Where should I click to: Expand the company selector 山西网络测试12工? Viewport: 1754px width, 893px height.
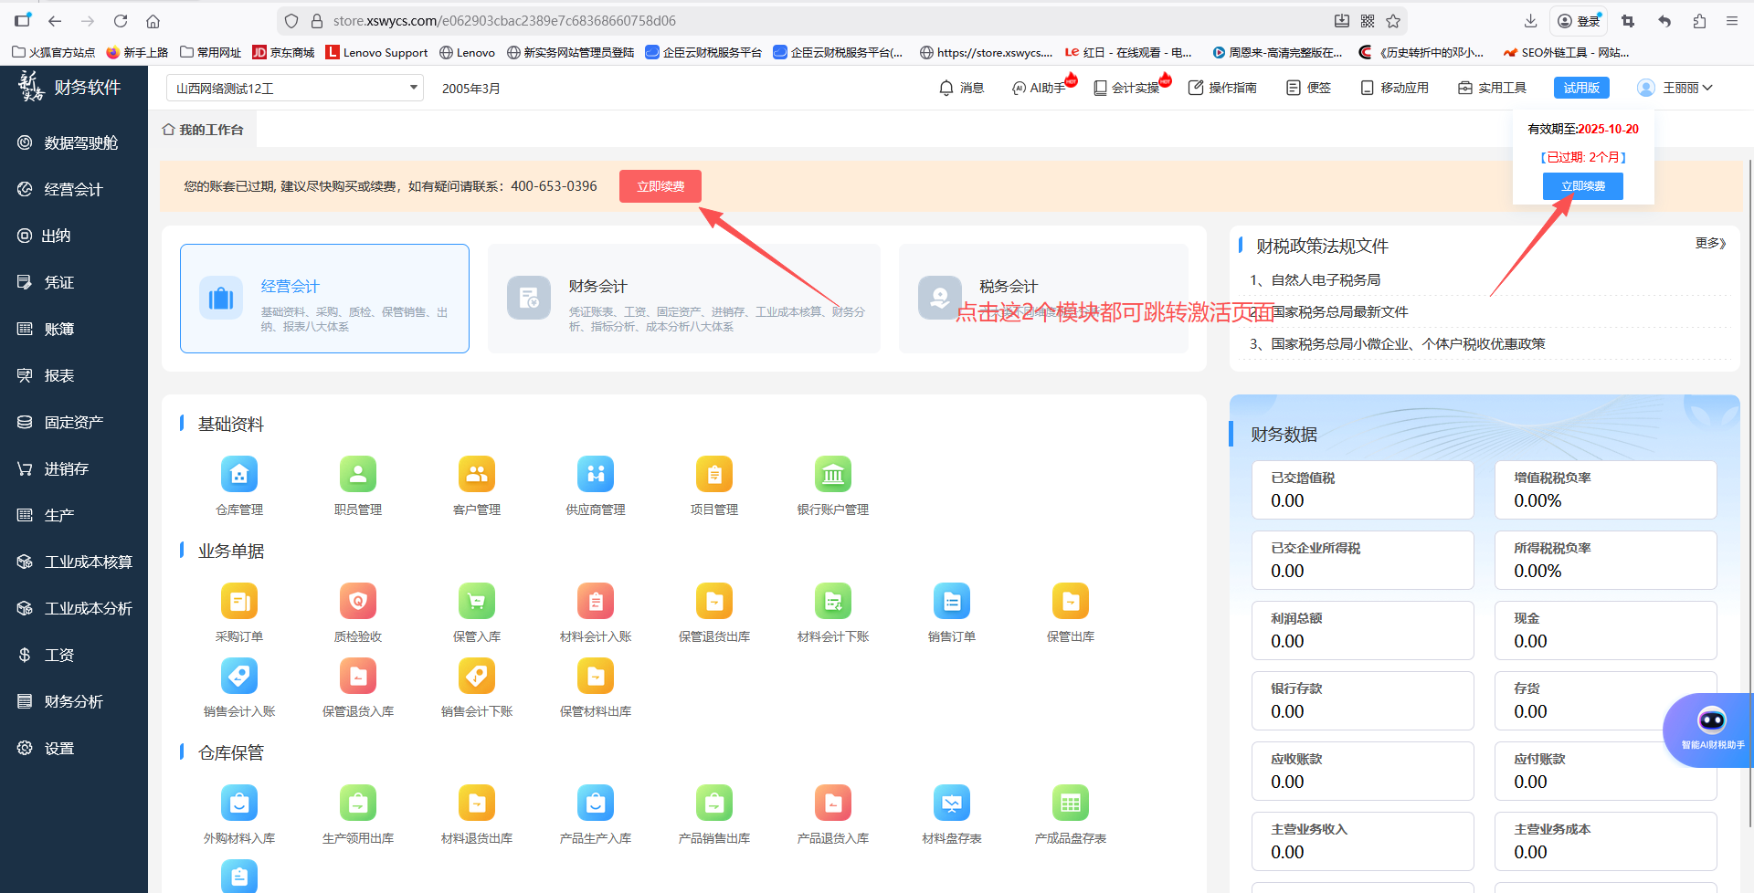[294, 88]
